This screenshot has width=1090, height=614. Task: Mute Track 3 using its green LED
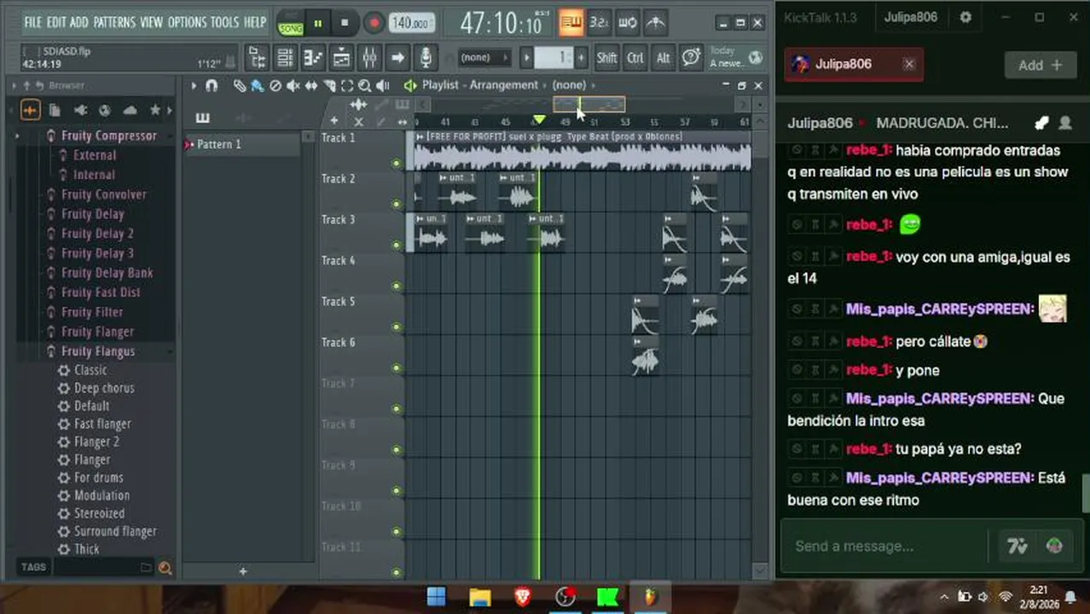pyautogui.click(x=396, y=245)
